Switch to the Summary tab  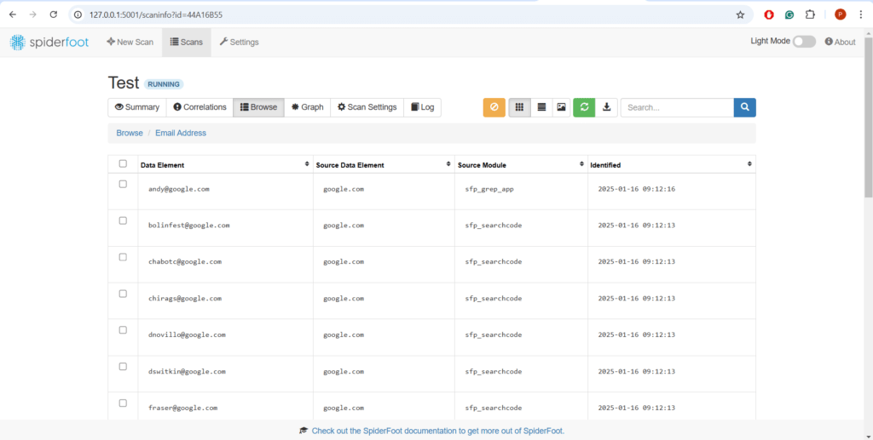click(x=137, y=107)
